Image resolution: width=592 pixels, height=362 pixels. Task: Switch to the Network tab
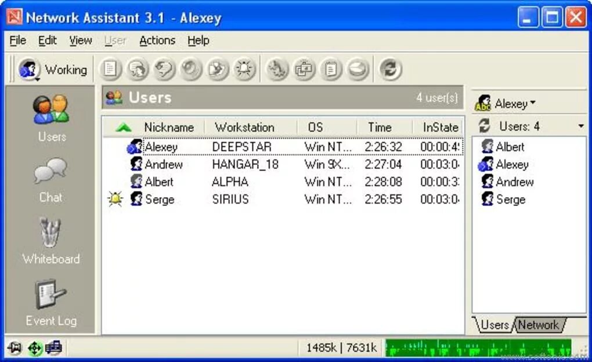[539, 325]
